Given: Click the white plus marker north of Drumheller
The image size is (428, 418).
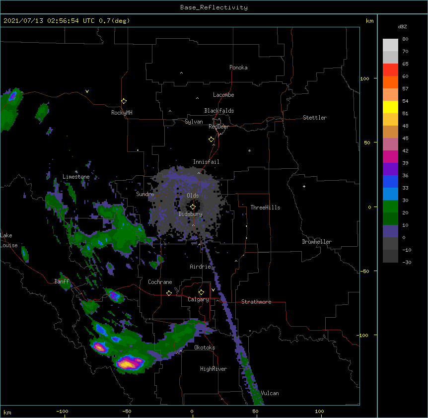Looking at the screenshot, I should tap(304, 186).
